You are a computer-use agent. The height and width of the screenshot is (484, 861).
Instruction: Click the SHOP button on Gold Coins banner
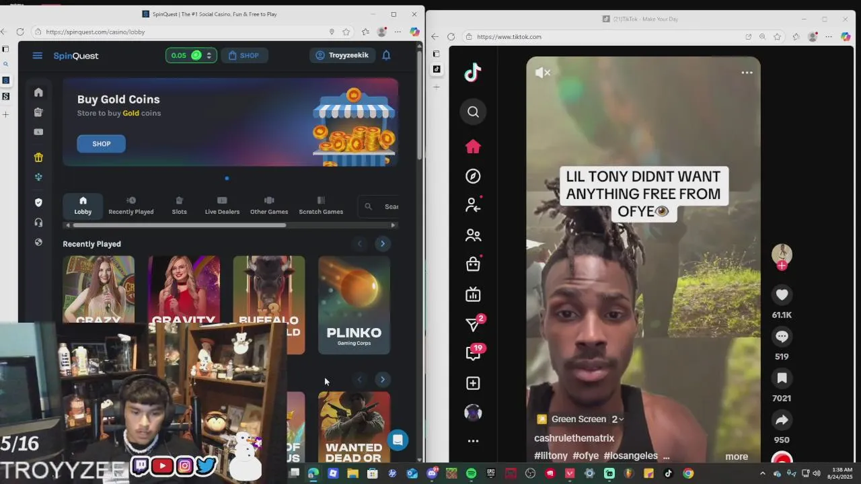(x=101, y=143)
